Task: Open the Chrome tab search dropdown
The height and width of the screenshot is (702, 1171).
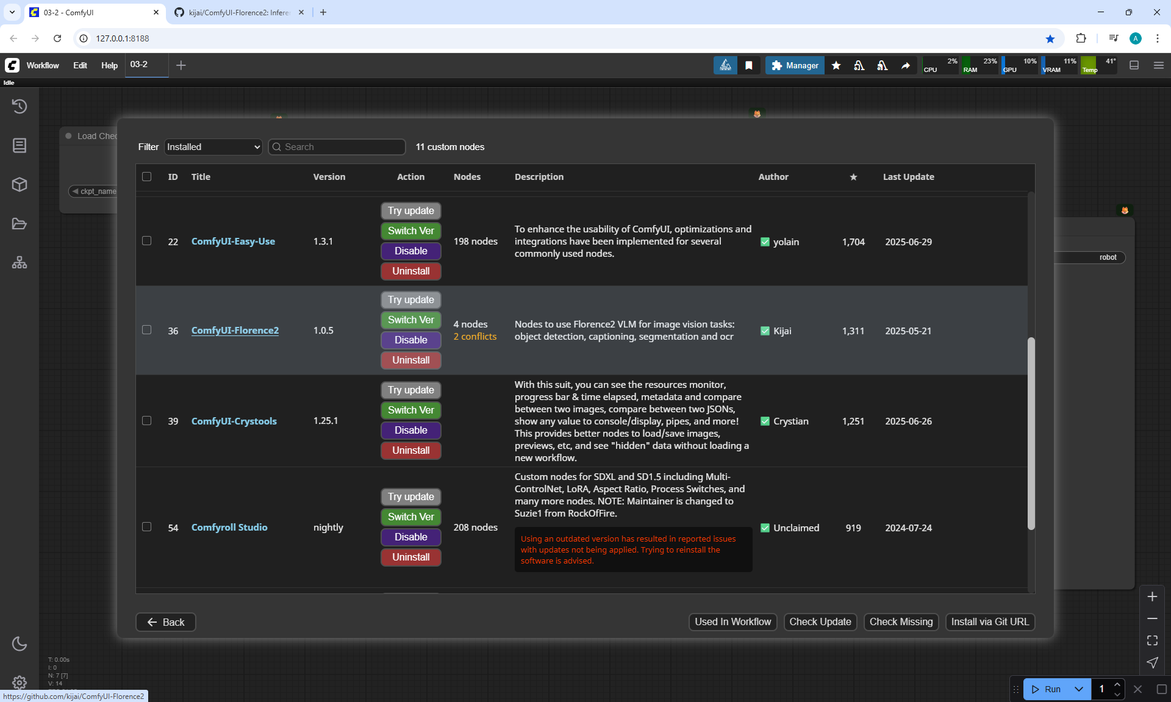Action: 12,12
